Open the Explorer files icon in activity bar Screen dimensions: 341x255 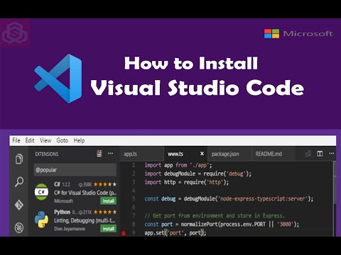(x=19, y=159)
